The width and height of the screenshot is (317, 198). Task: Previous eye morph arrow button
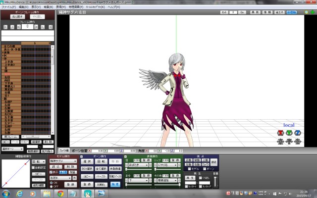coord(127,165)
